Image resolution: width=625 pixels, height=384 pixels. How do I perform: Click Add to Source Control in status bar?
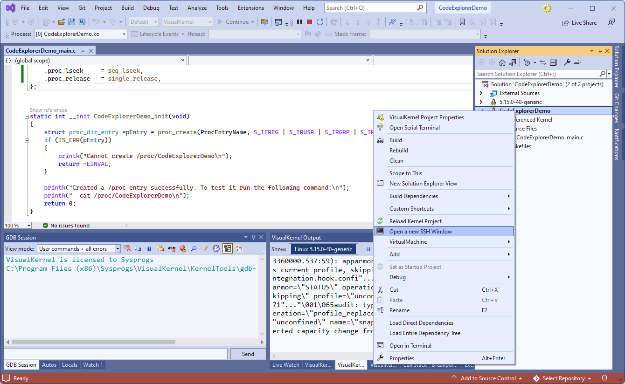coord(487,378)
